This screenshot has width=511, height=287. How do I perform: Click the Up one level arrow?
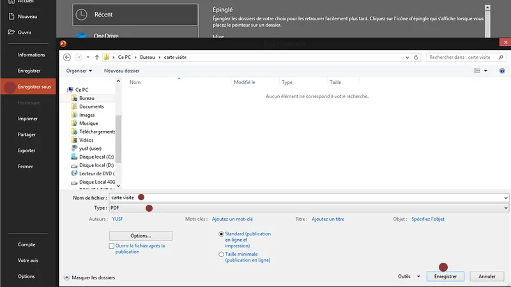(97, 57)
